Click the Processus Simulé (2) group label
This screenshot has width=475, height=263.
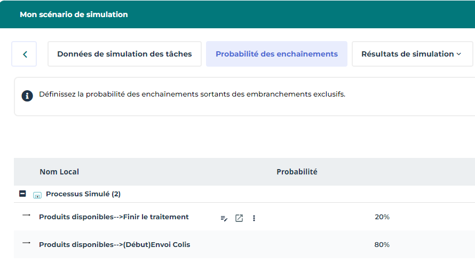(83, 194)
